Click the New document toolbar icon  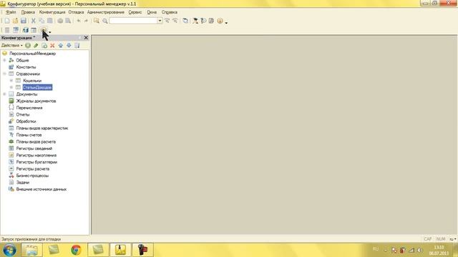[7, 21]
